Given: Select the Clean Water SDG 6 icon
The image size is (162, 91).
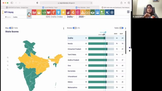Looking at the screenshot, I should 58,12.
